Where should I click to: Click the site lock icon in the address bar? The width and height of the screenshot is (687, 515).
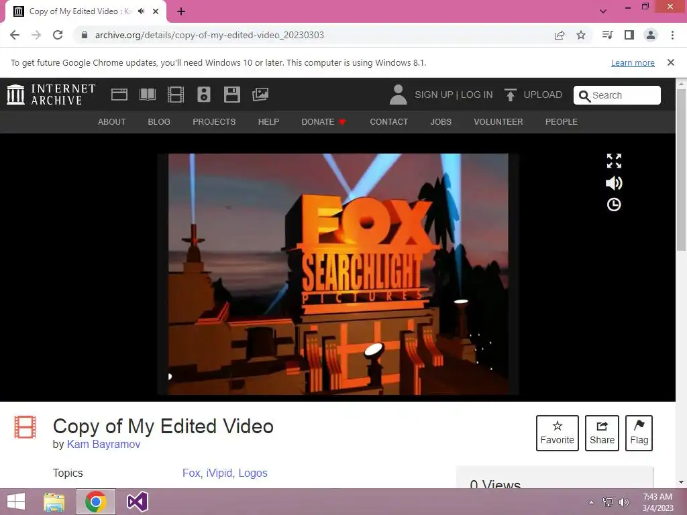(85, 35)
